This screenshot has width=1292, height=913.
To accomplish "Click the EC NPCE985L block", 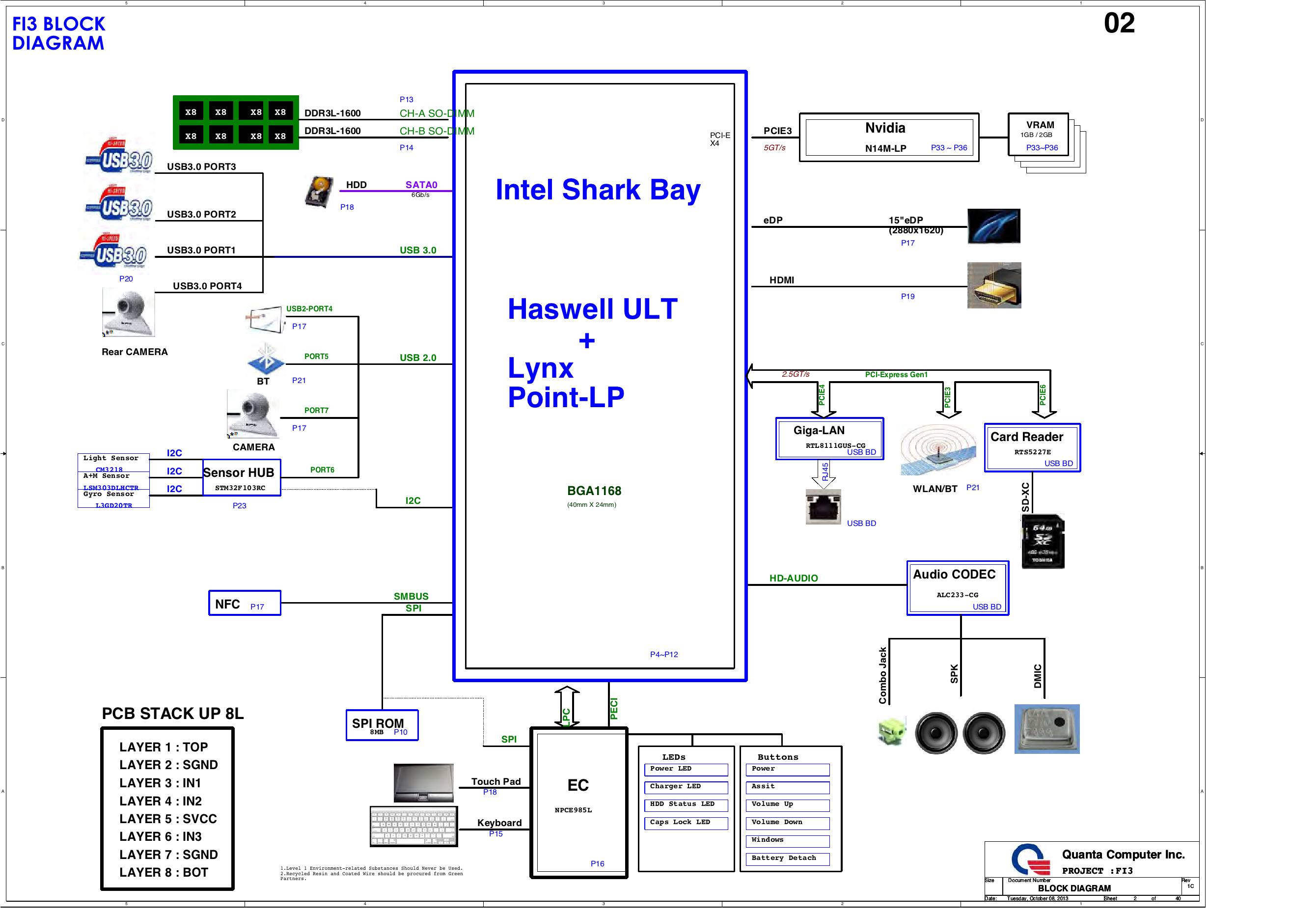I will click(578, 803).
